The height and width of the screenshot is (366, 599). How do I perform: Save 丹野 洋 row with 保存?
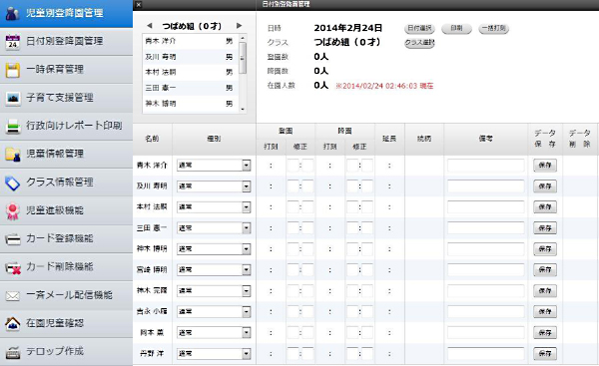[545, 354]
